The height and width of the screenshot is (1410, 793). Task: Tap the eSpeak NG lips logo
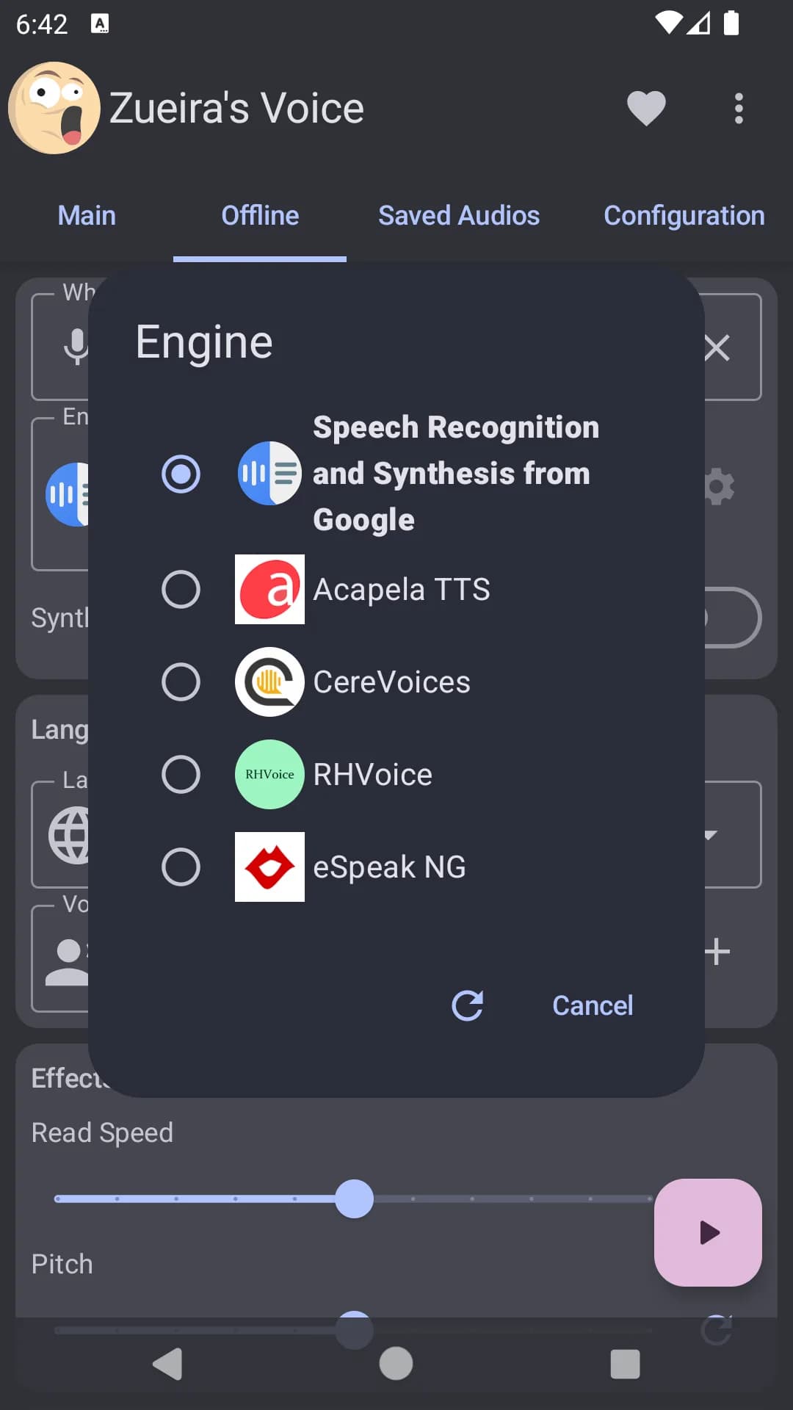point(269,867)
